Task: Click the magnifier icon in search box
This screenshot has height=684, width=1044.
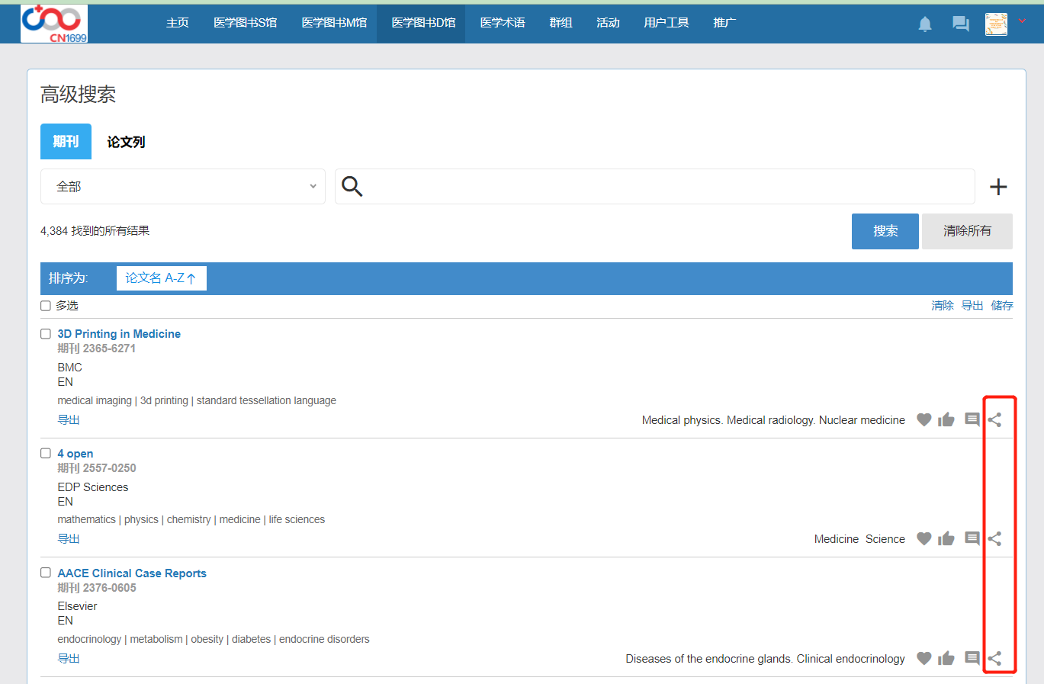Action: [x=352, y=186]
